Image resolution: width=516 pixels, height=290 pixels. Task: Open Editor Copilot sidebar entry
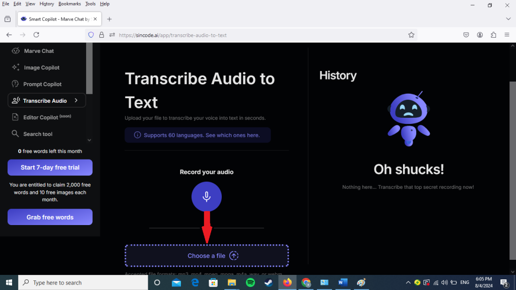pyautogui.click(x=47, y=117)
